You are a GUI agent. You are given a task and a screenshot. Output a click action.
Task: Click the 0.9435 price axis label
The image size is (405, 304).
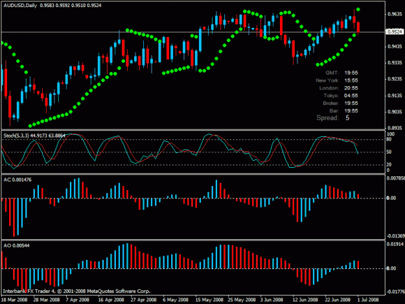(395, 47)
